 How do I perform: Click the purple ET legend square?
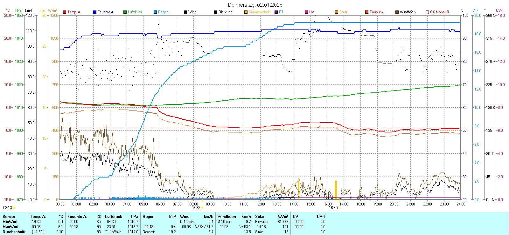click(x=276, y=12)
